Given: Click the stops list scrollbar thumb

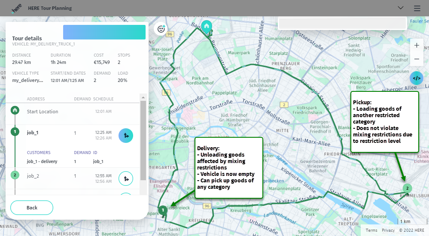Looking at the screenshot, I should 143,140.
